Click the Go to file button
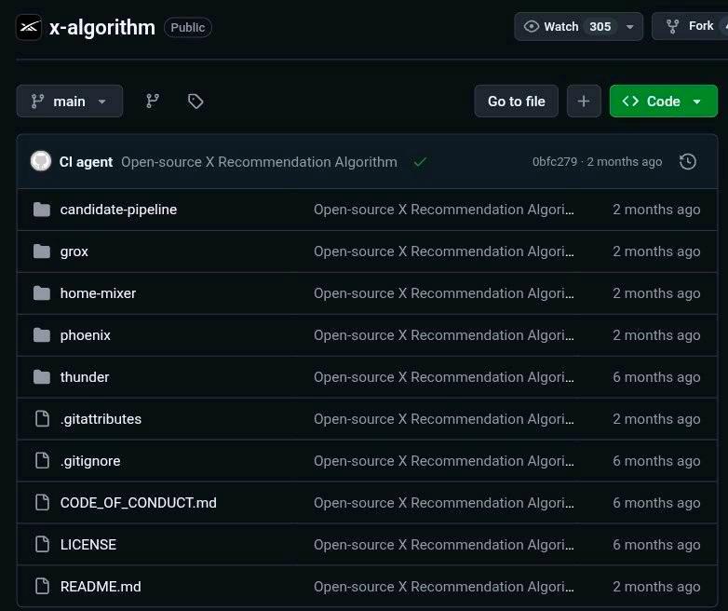This screenshot has height=611, width=728. (x=517, y=101)
